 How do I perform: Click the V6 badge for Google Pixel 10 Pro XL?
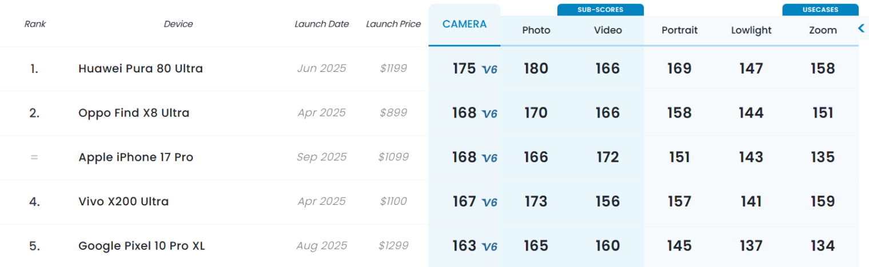(489, 246)
